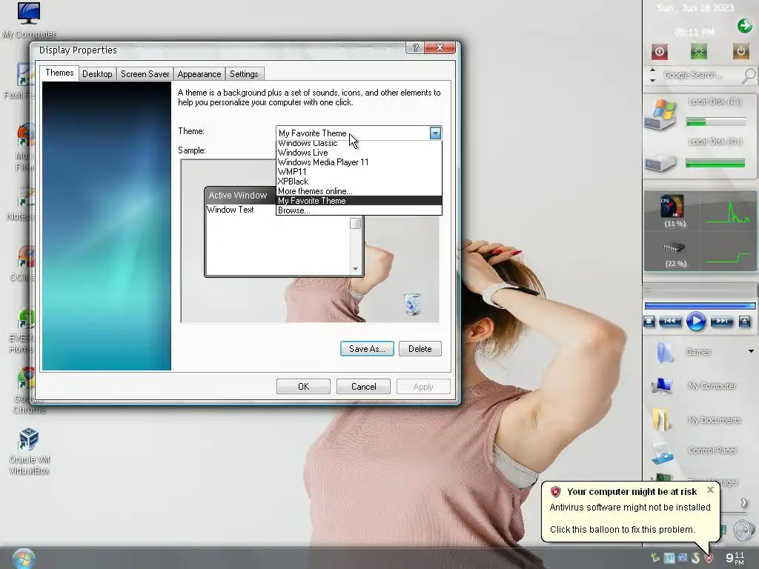This screenshot has width=759, height=569.
Task: Select Windows Media Player 11 theme
Action: pos(359,162)
